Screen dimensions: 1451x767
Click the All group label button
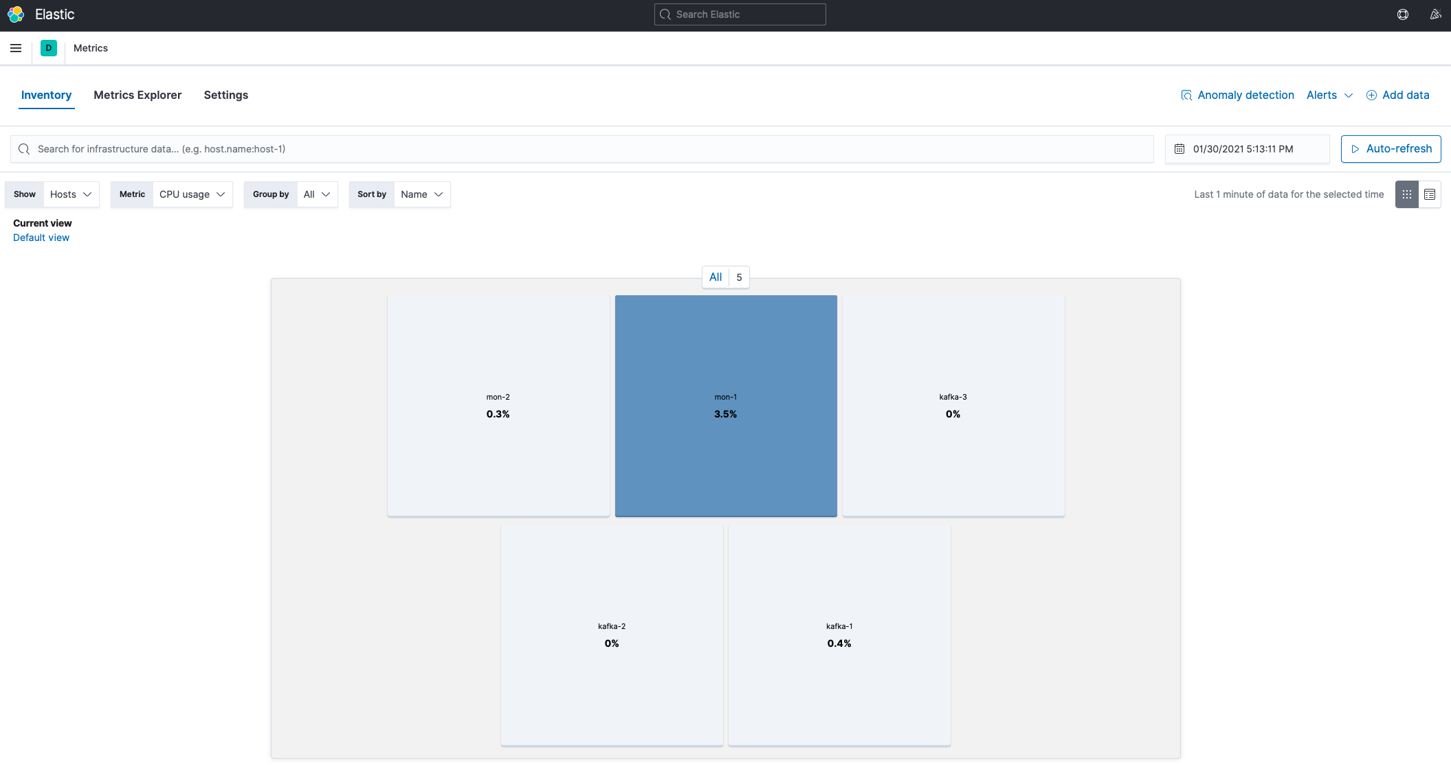click(716, 277)
